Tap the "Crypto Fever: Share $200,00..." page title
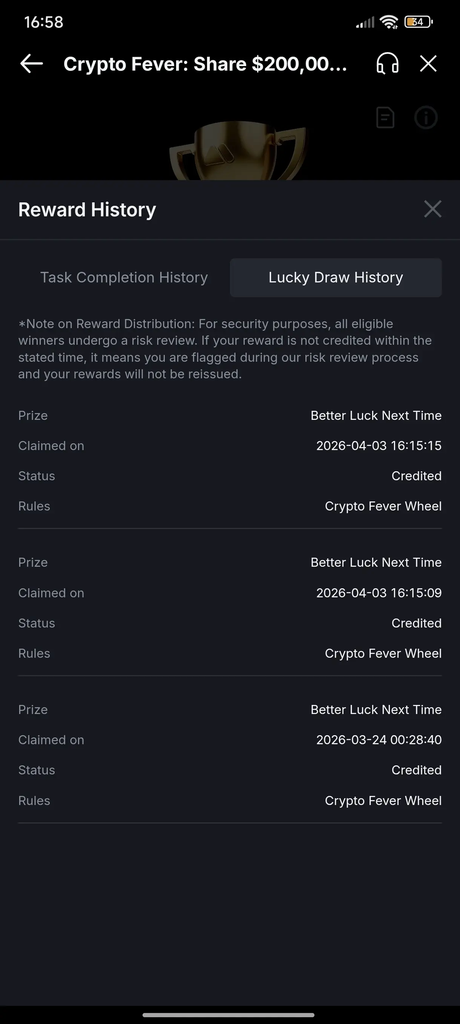460x1024 pixels. coord(205,64)
